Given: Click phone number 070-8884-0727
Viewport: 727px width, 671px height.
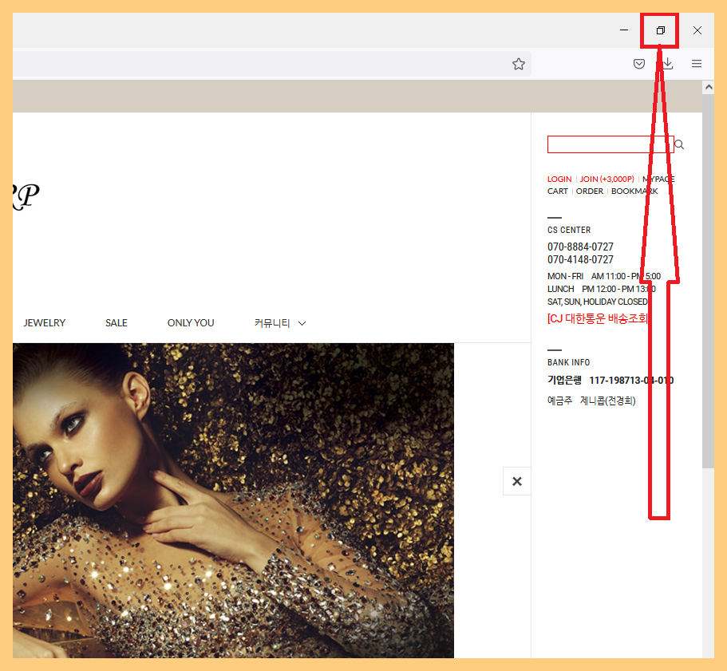Looking at the screenshot, I should [580, 247].
